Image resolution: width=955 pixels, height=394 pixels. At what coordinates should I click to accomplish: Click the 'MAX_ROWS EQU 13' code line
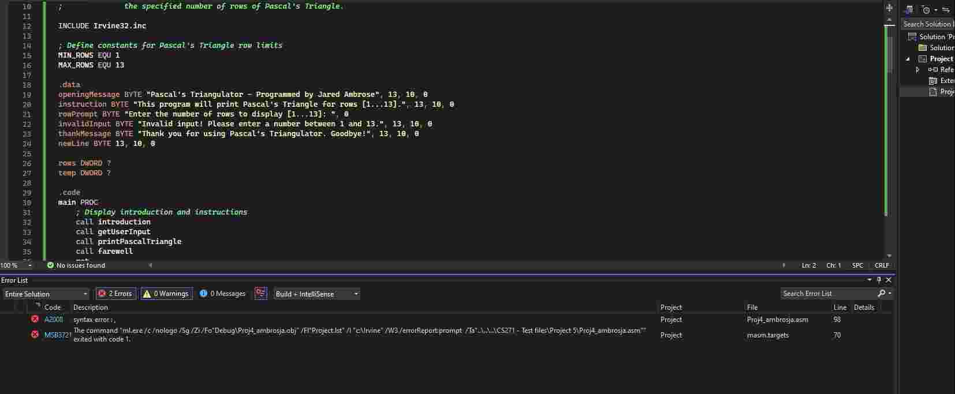91,65
